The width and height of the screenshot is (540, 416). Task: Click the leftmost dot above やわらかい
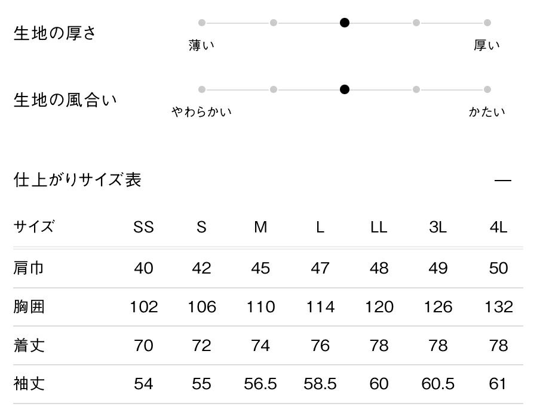click(x=202, y=89)
